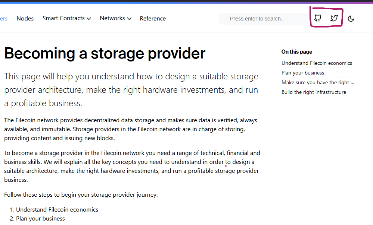Jump to 'Build the right infrastructure' section
The height and width of the screenshot is (225, 373).
[314, 92]
